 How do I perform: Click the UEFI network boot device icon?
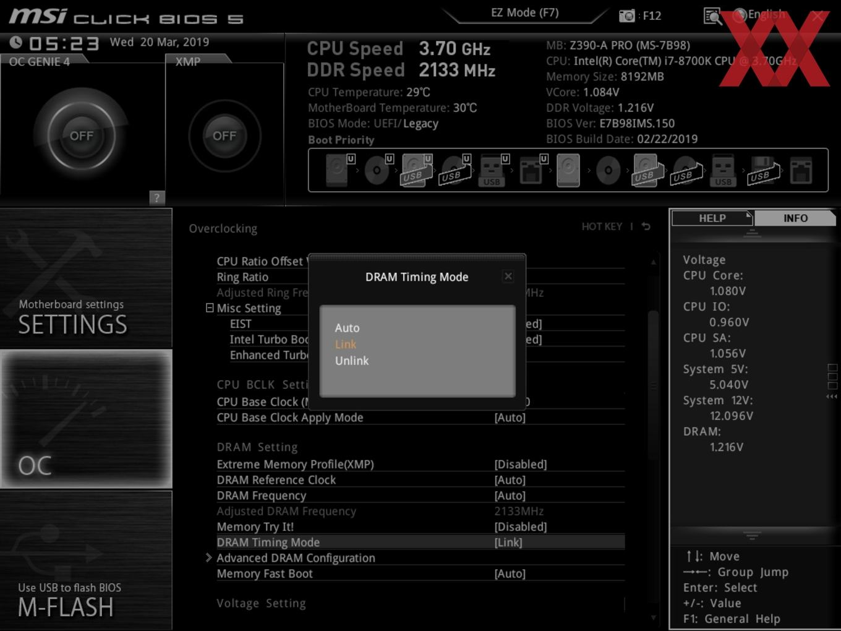[532, 170]
